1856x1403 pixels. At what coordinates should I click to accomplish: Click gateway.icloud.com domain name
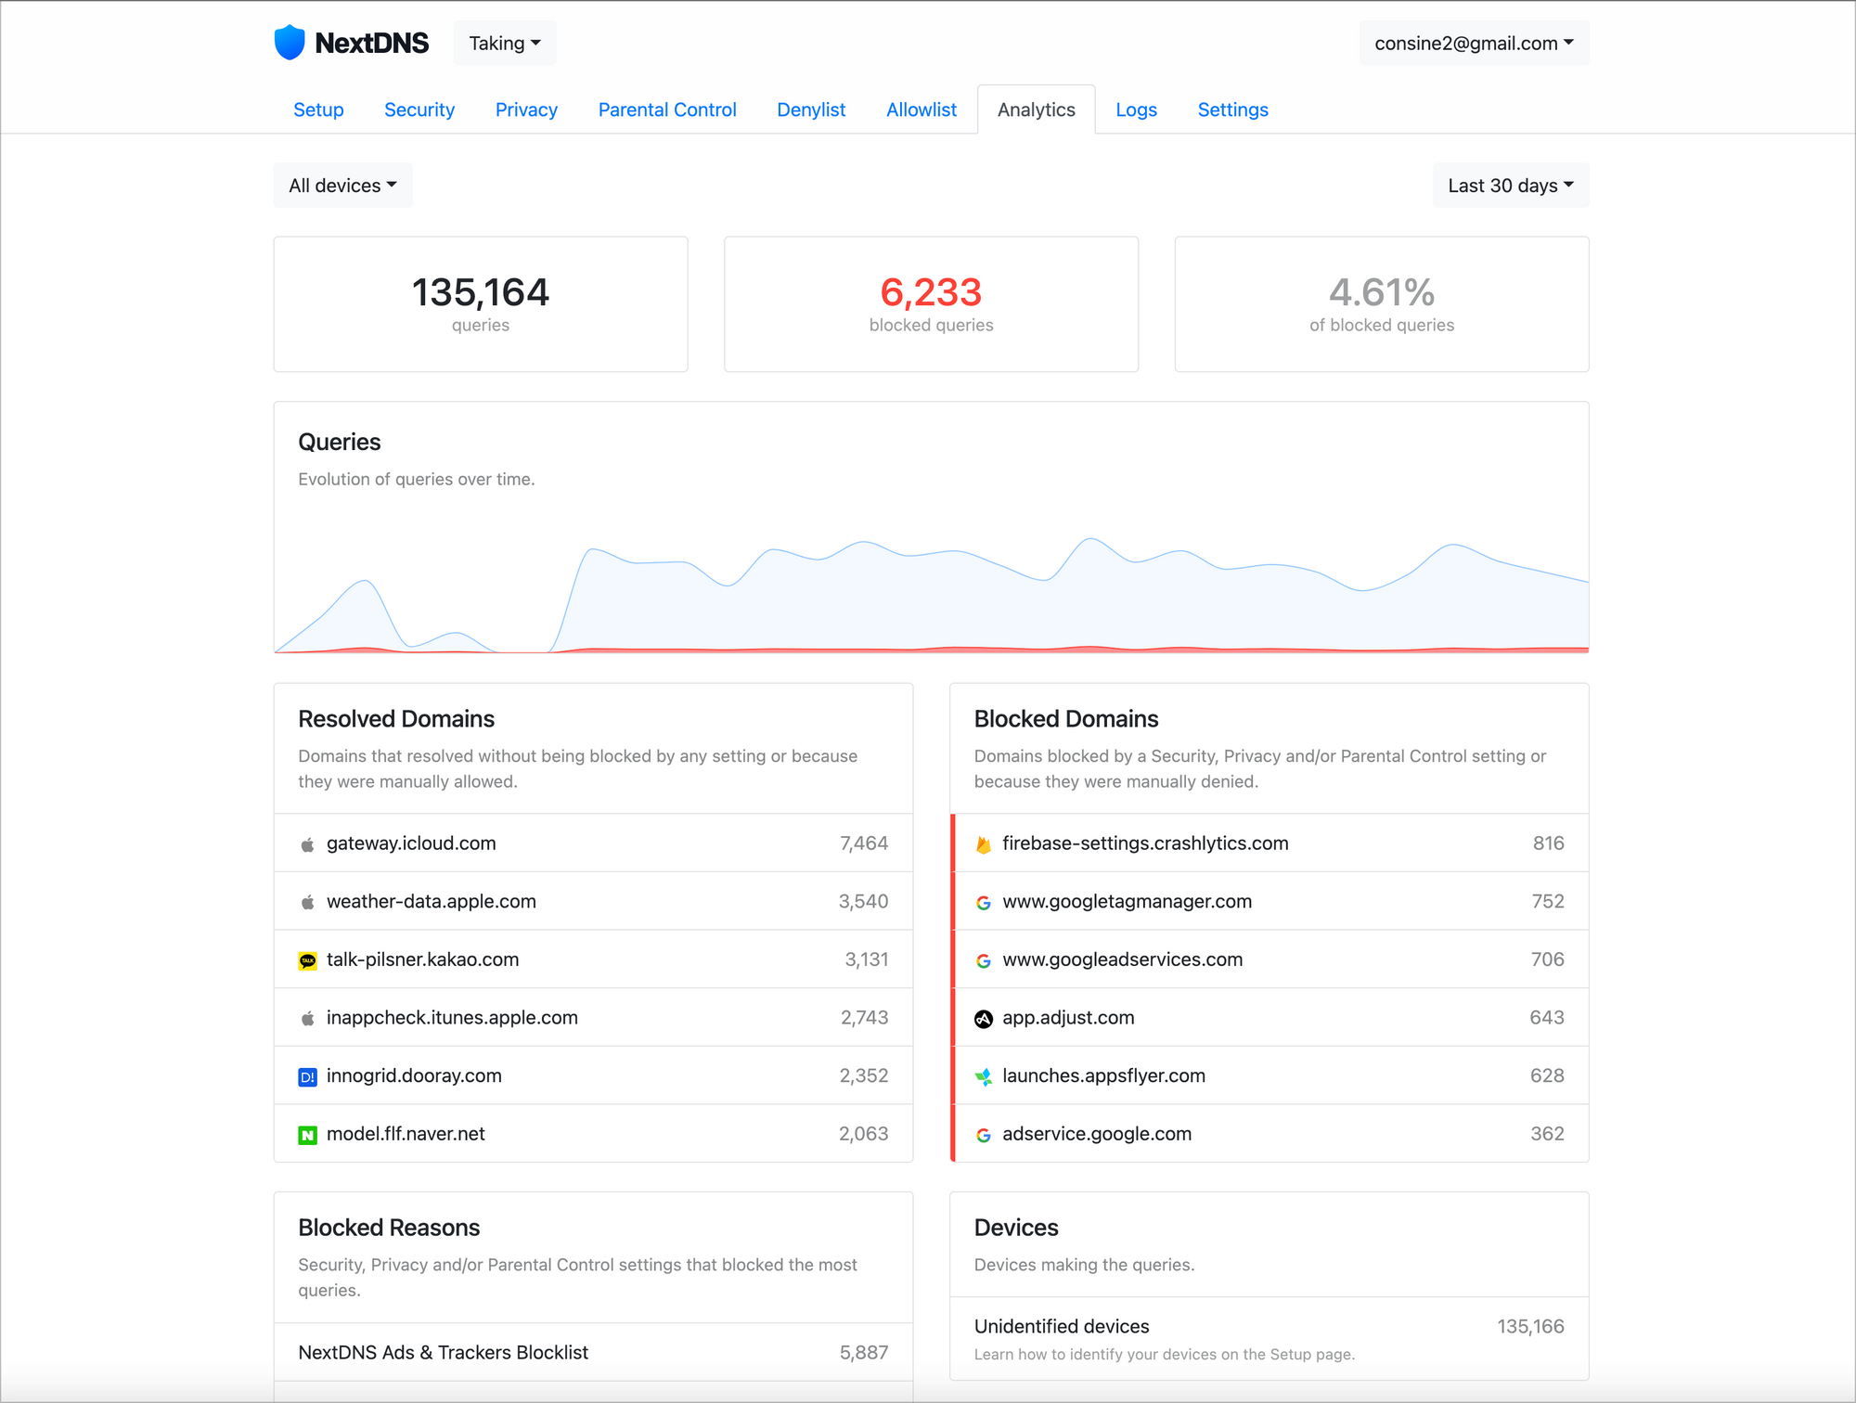411,843
